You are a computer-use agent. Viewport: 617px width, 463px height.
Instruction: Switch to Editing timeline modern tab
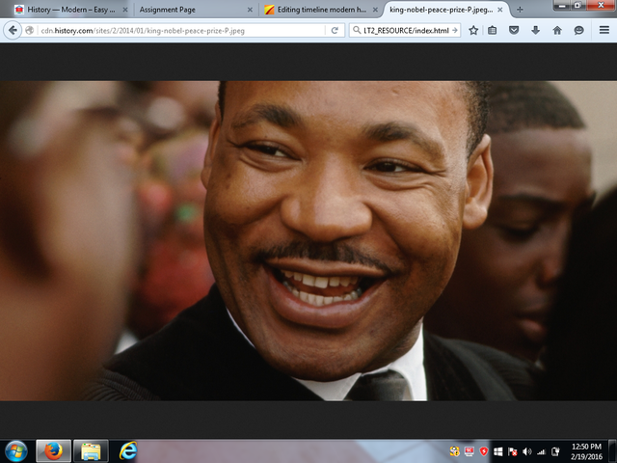(x=321, y=10)
